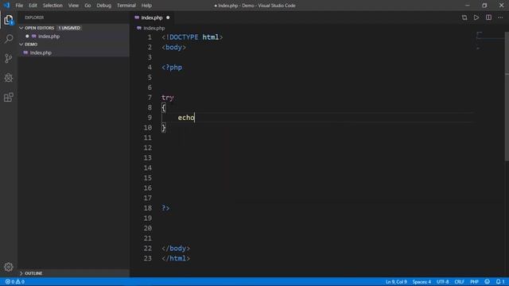Click the index.php breadcrumb
509x286 pixels.
[x=151, y=29]
